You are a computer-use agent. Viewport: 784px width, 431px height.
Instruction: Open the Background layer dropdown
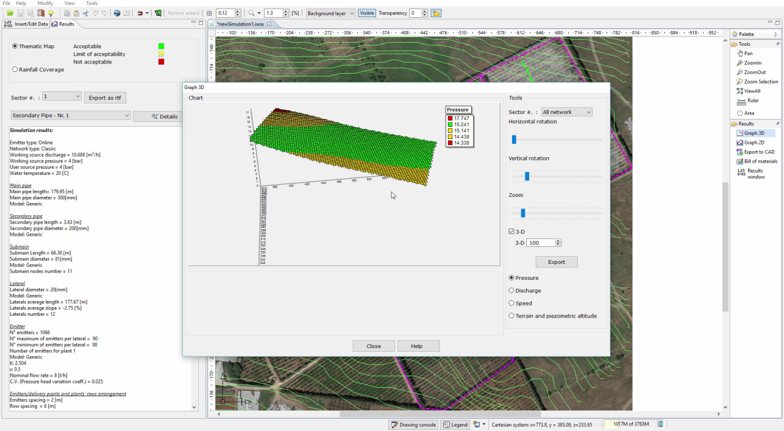(330, 13)
